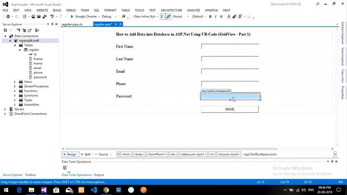Click the <td.auto-style3> breadcrumb tag

pyautogui.click(x=229, y=154)
